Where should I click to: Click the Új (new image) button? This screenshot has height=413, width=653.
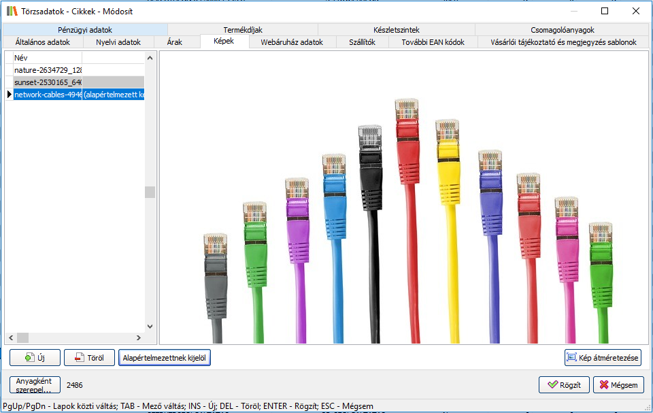(35, 357)
